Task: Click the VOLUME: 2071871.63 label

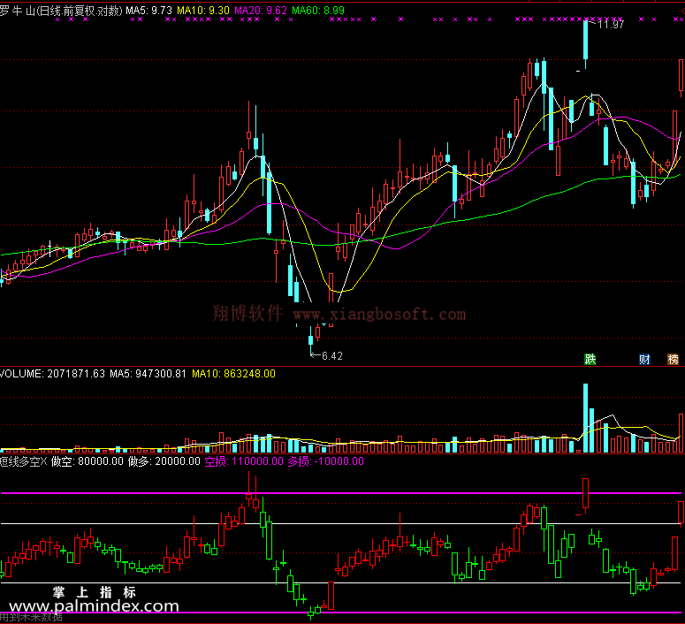Action: (52, 374)
